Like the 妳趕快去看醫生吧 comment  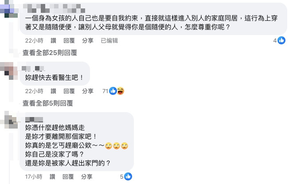click(54, 91)
